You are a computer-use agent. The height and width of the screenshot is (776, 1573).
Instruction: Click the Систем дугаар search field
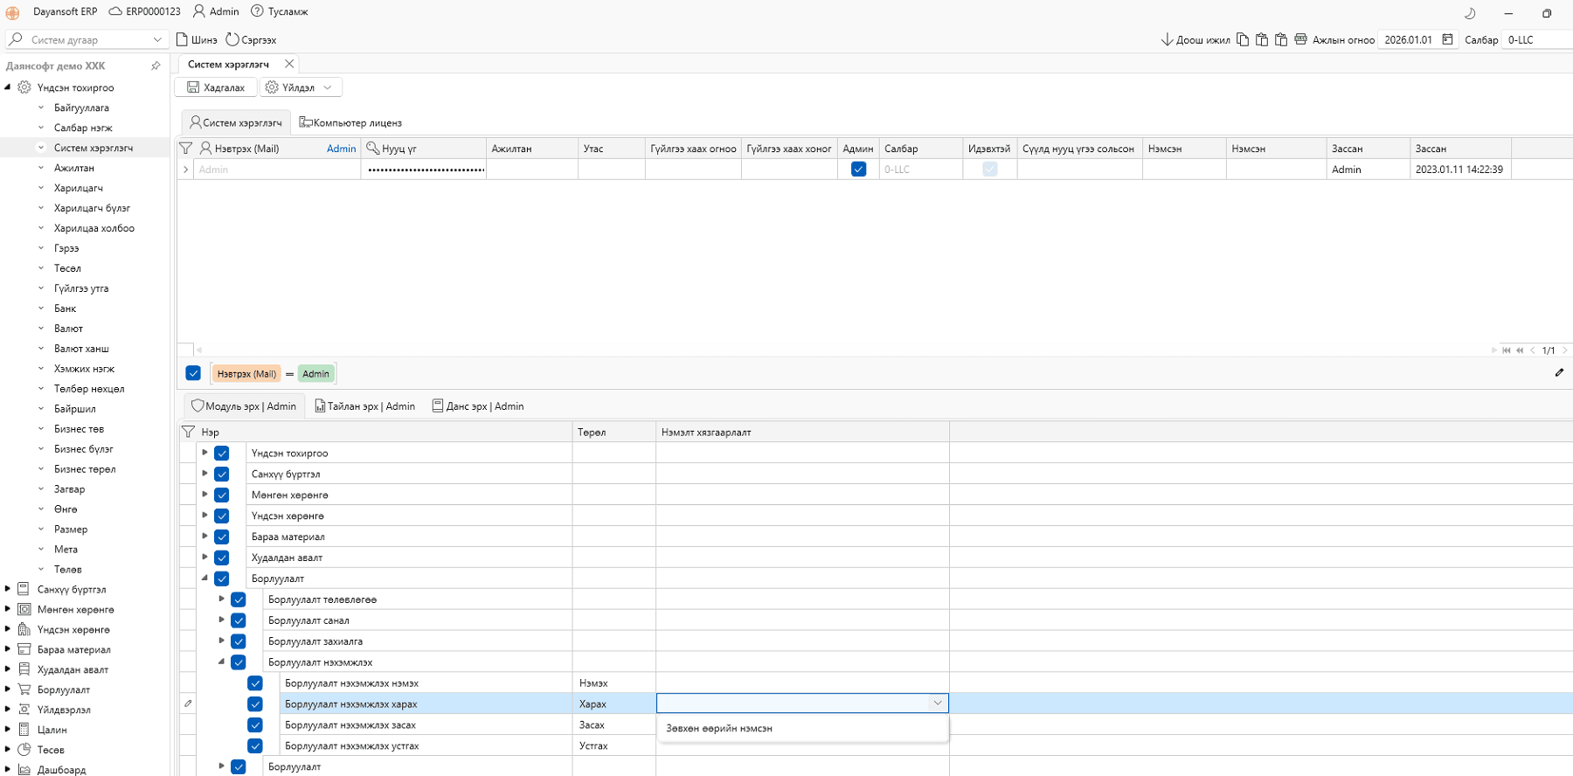86,39
